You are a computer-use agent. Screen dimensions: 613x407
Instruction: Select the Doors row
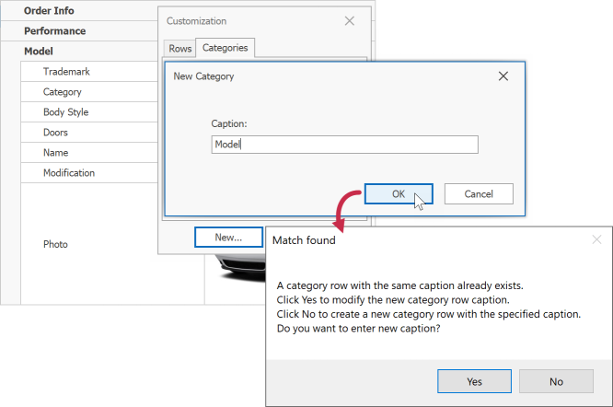(x=89, y=133)
